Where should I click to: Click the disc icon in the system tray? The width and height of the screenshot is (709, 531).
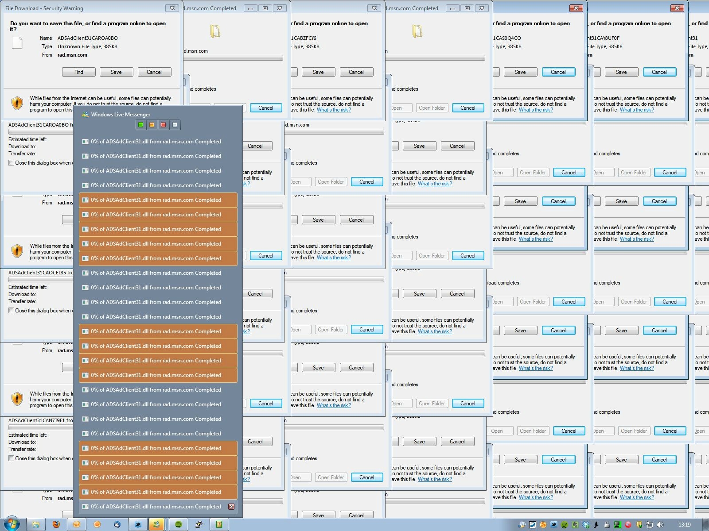coord(522,525)
